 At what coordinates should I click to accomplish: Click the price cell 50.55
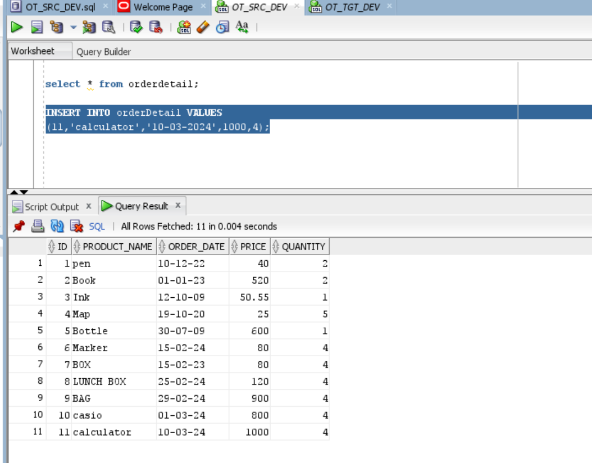click(249, 297)
